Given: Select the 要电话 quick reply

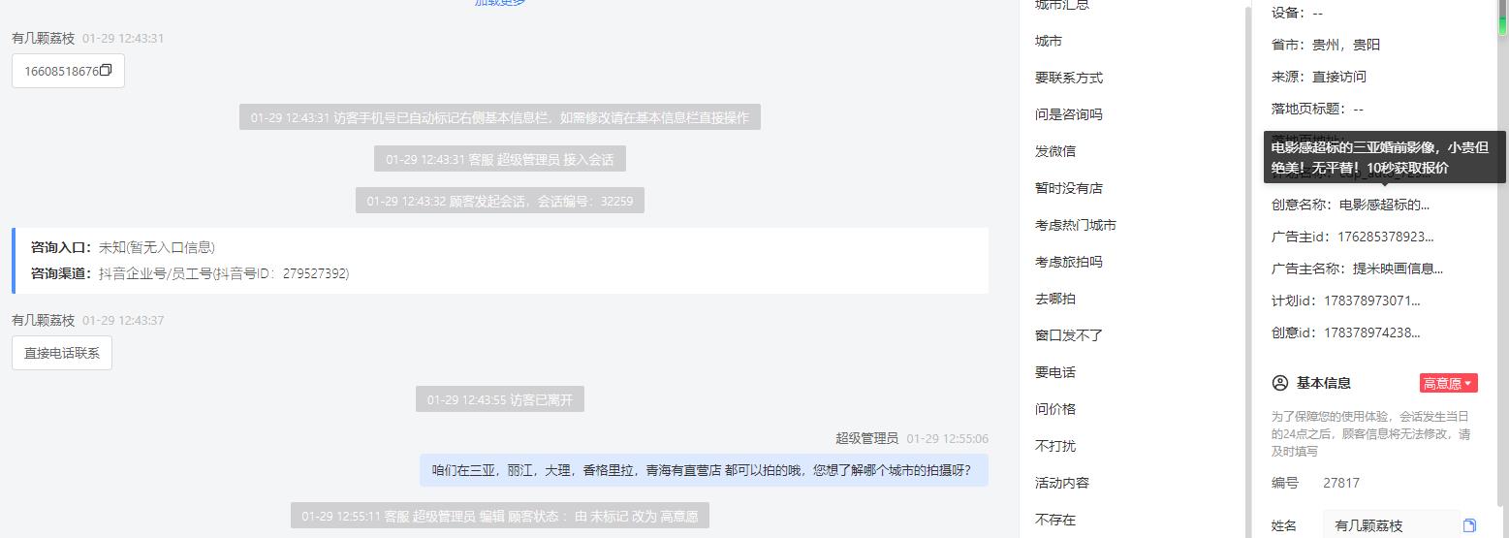Looking at the screenshot, I should pyautogui.click(x=1055, y=372).
